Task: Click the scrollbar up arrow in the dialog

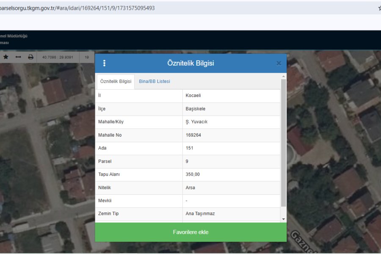Action: [284, 77]
